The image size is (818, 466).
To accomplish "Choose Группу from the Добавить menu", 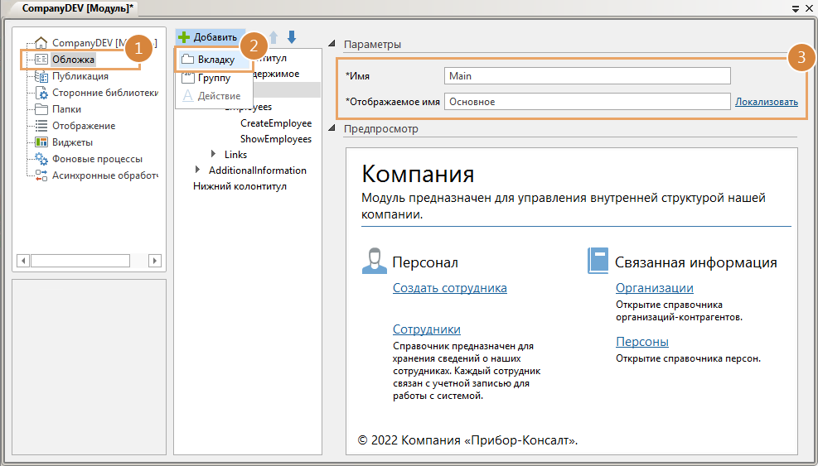I will (213, 78).
